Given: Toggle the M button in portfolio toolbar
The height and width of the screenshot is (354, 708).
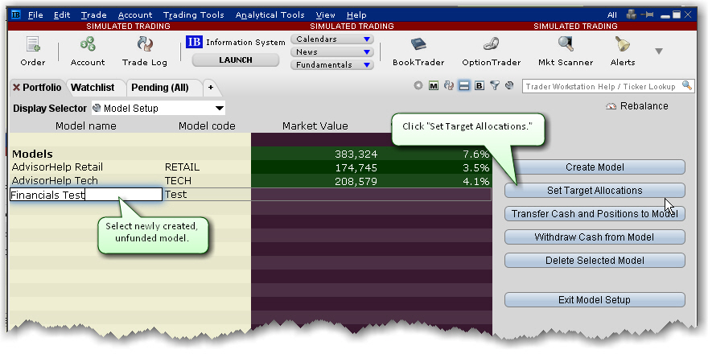Looking at the screenshot, I should pos(434,85).
